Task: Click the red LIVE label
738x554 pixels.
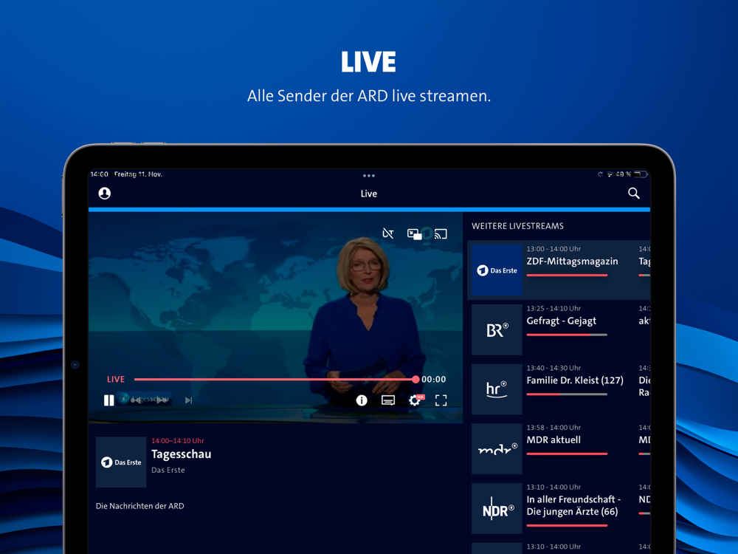Action: (116, 379)
